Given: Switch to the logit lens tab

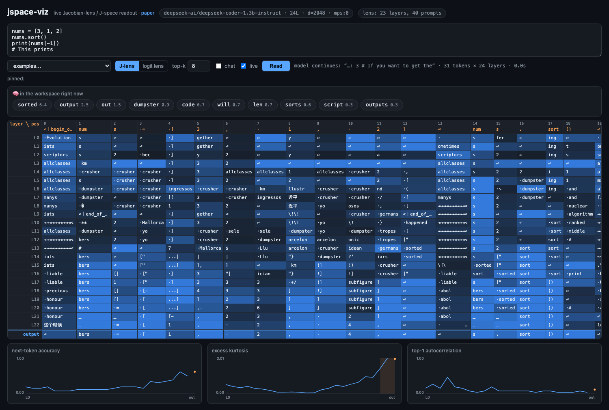Looking at the screenshot, I should click(153, 66).
